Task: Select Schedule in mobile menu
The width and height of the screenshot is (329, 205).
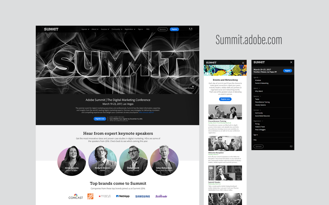Action: (258, 80)
